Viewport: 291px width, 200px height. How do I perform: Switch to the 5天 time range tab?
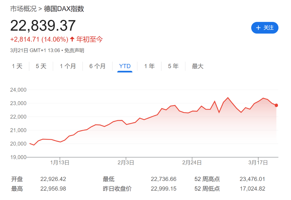41,66
